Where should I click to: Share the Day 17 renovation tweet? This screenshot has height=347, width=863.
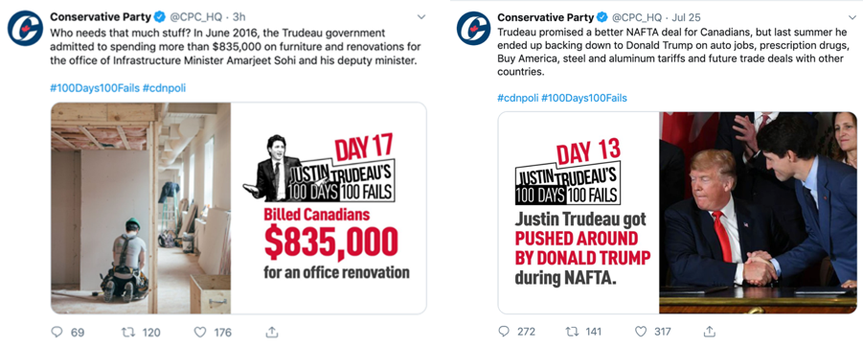coord(271,332)
